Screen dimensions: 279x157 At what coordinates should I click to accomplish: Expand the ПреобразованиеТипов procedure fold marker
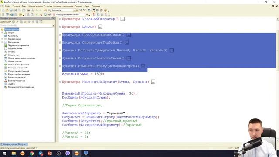(x=60, y=34)
